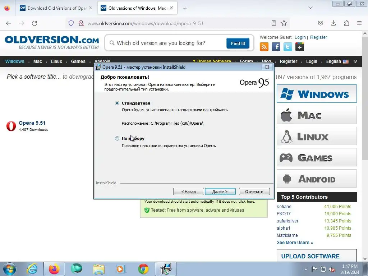The width and height of the screenshot is (368, 276).
Task: Close the Download Old Versions of Opera tab
Action: 91,8
